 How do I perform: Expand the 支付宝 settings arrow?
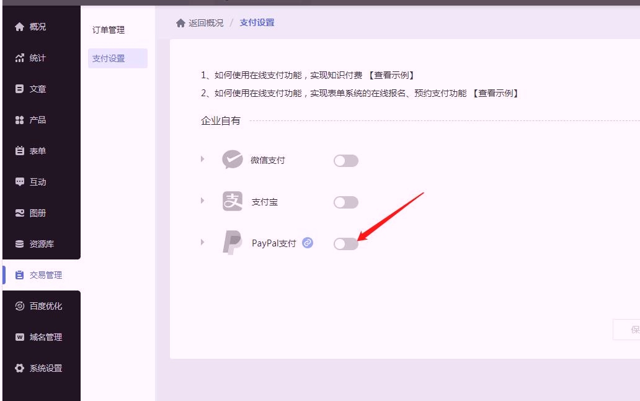pyautogui.click(x=202, y=200)
